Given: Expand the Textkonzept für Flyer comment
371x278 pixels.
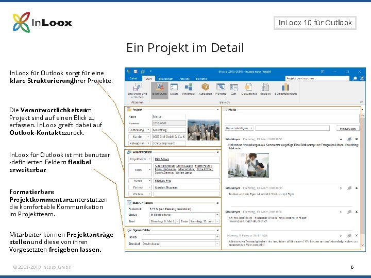Looking at the screenshot, I should [x=341, y=188].
